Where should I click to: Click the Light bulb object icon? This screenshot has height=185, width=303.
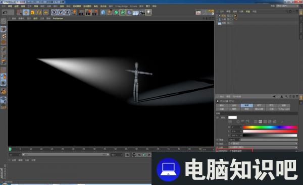[148, 13]
